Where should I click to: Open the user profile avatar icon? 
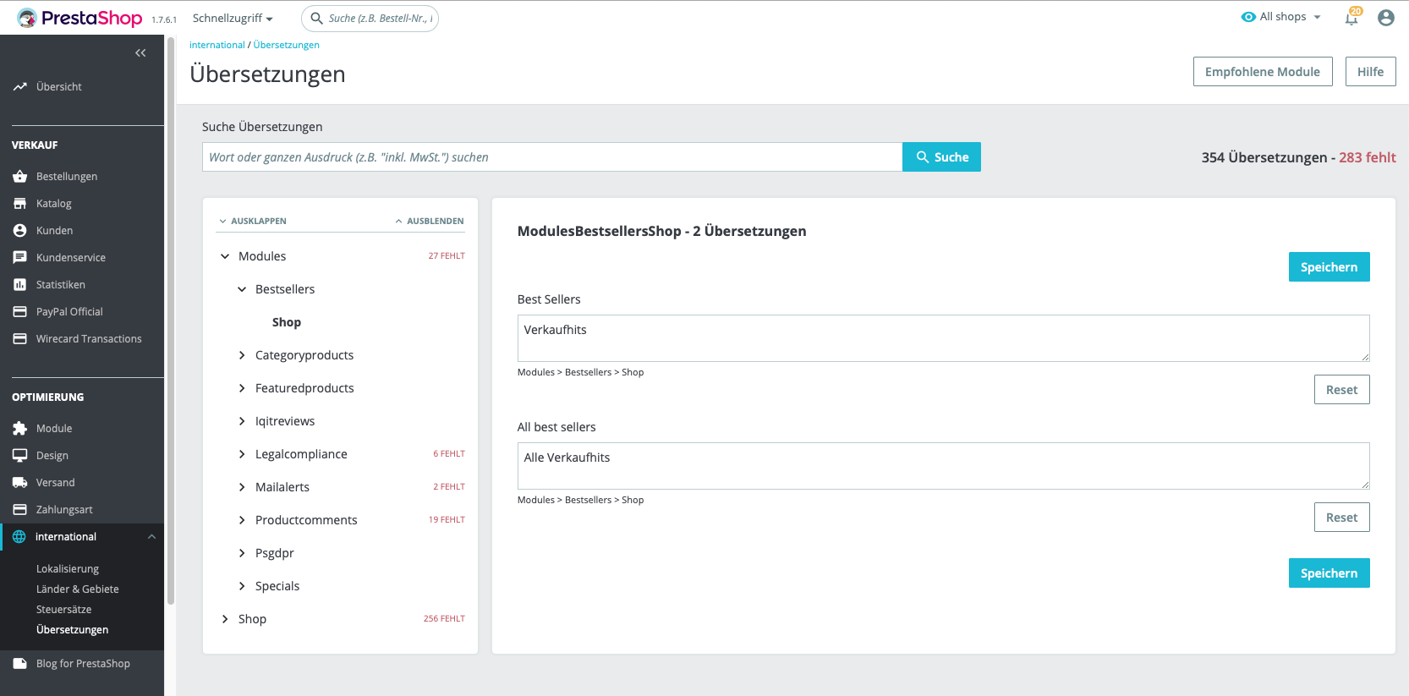1385,18
